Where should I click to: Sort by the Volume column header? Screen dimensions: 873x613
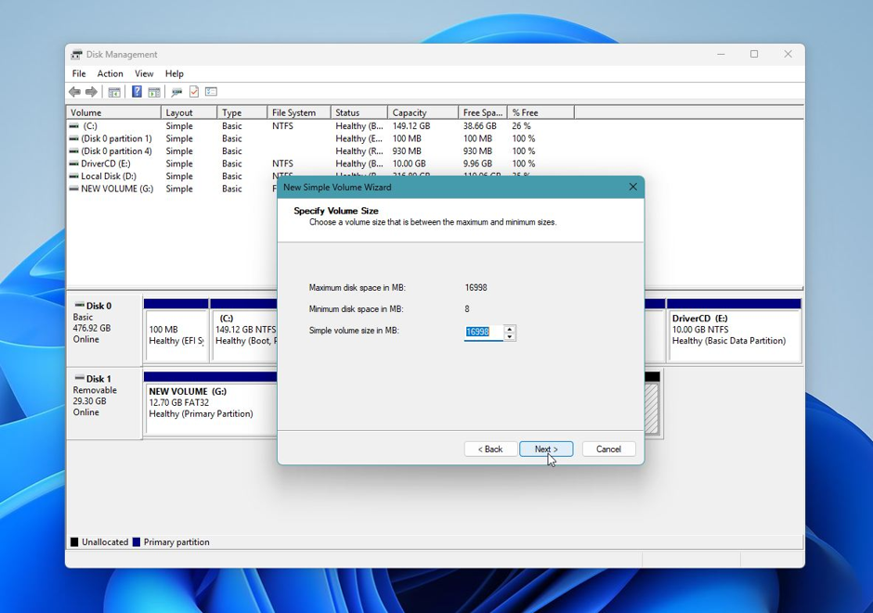click(113, 112)
